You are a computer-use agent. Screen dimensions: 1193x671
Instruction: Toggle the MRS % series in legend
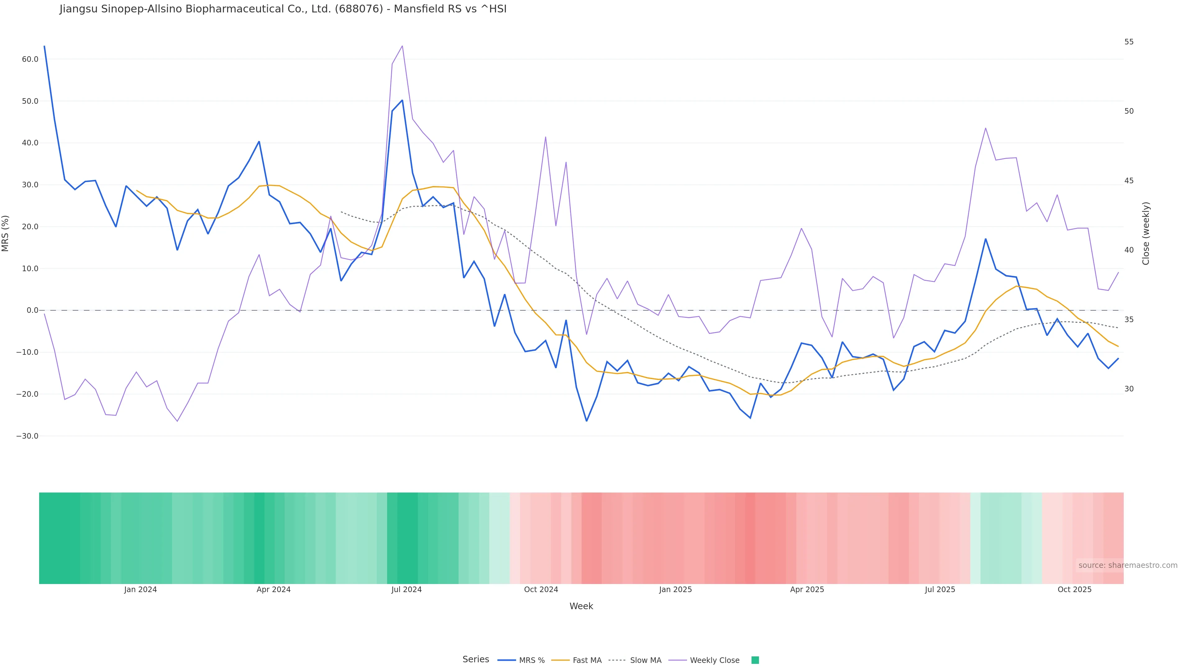(x=521, y=660)
